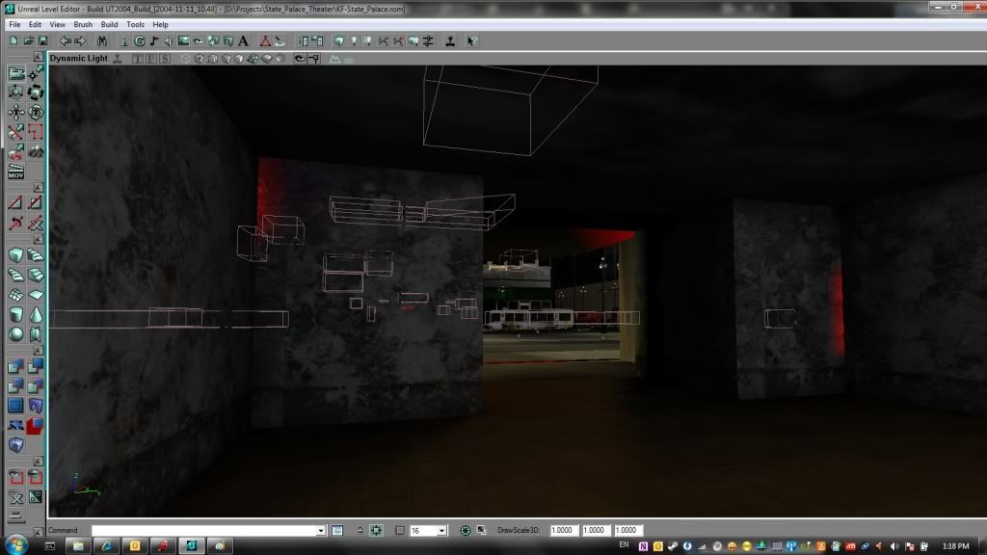Open the Brush menu
The image size is (987, 555).
(x=83, y=24)
